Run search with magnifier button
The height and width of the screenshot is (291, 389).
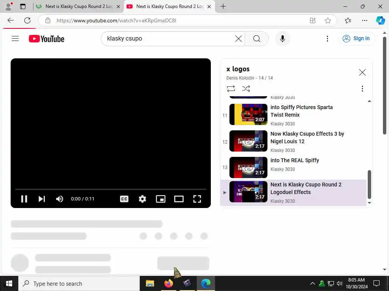pos(257,39)
